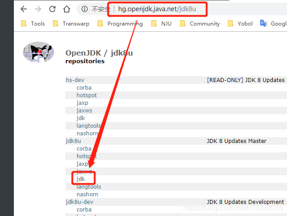The height and width of the screenshot is (216, 287).
Task: Open corba under jdk8u
Action: [84, 149]
